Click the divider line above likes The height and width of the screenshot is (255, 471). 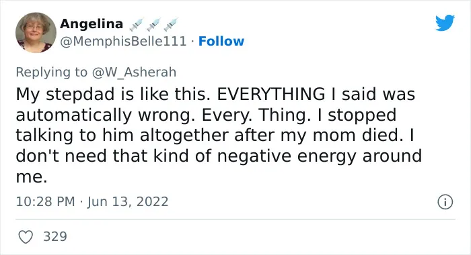click(235, 219)
